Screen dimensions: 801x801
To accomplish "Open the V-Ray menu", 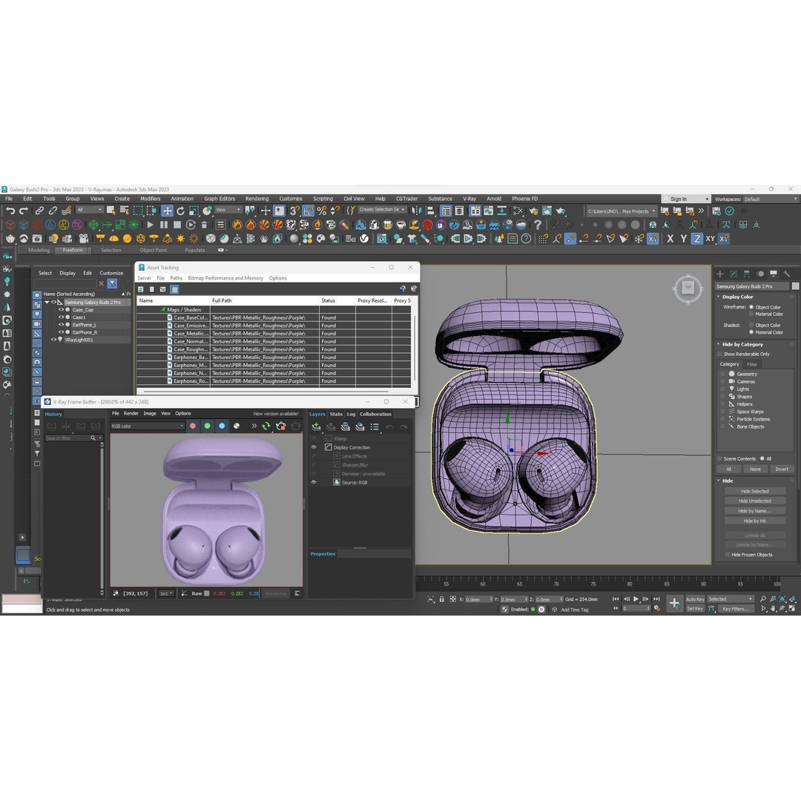I will pos(469,199).
